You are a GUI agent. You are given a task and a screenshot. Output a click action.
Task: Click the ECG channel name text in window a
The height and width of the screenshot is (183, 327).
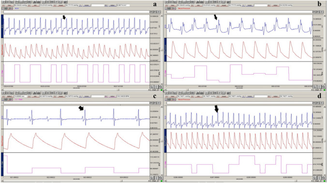(16, 8)
